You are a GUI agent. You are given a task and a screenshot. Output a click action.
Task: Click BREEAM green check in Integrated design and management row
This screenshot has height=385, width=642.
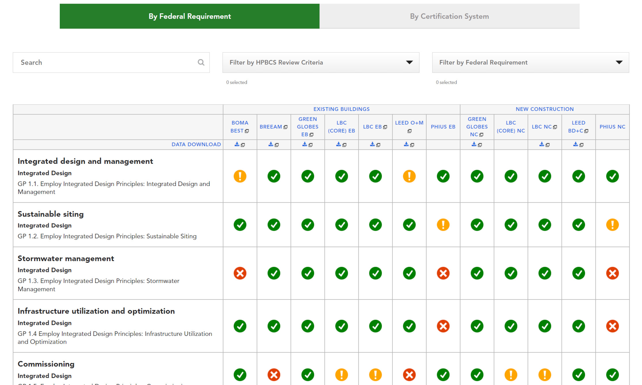click(274, 176)
